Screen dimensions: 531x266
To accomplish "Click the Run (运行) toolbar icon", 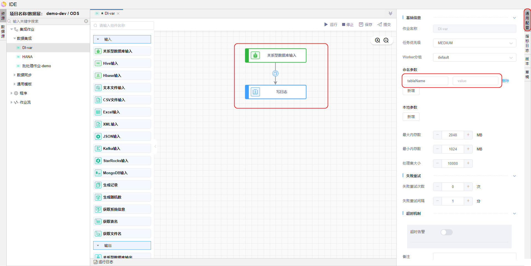I will 326,25.
